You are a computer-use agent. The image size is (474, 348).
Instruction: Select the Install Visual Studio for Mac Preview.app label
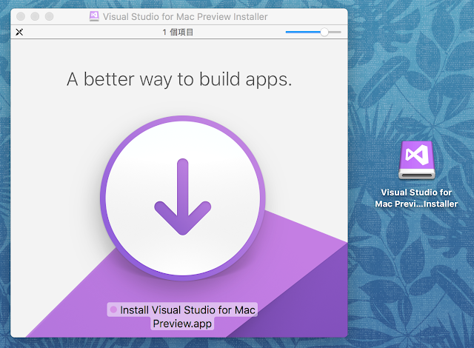click(182, 316)
